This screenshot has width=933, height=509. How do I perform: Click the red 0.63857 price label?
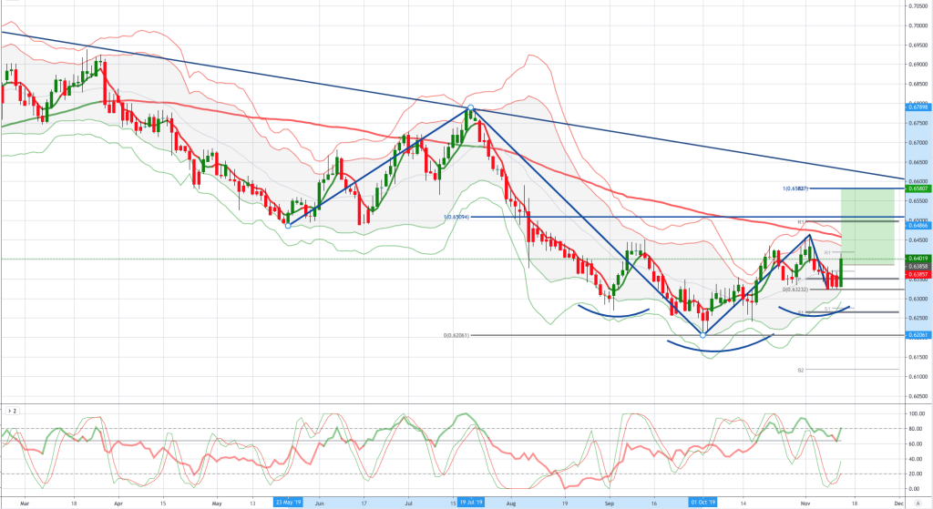pyautogui.click(x=918, y=274)
